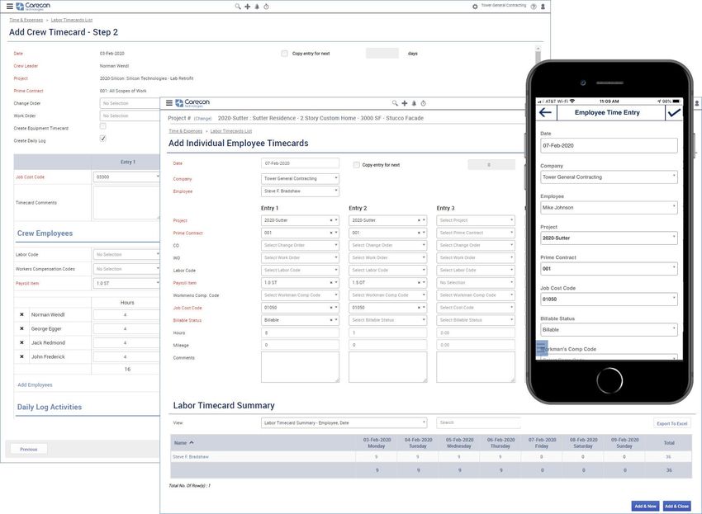Click stopwatch icon in Add Crew Timecard header

[x=267, y=7]
